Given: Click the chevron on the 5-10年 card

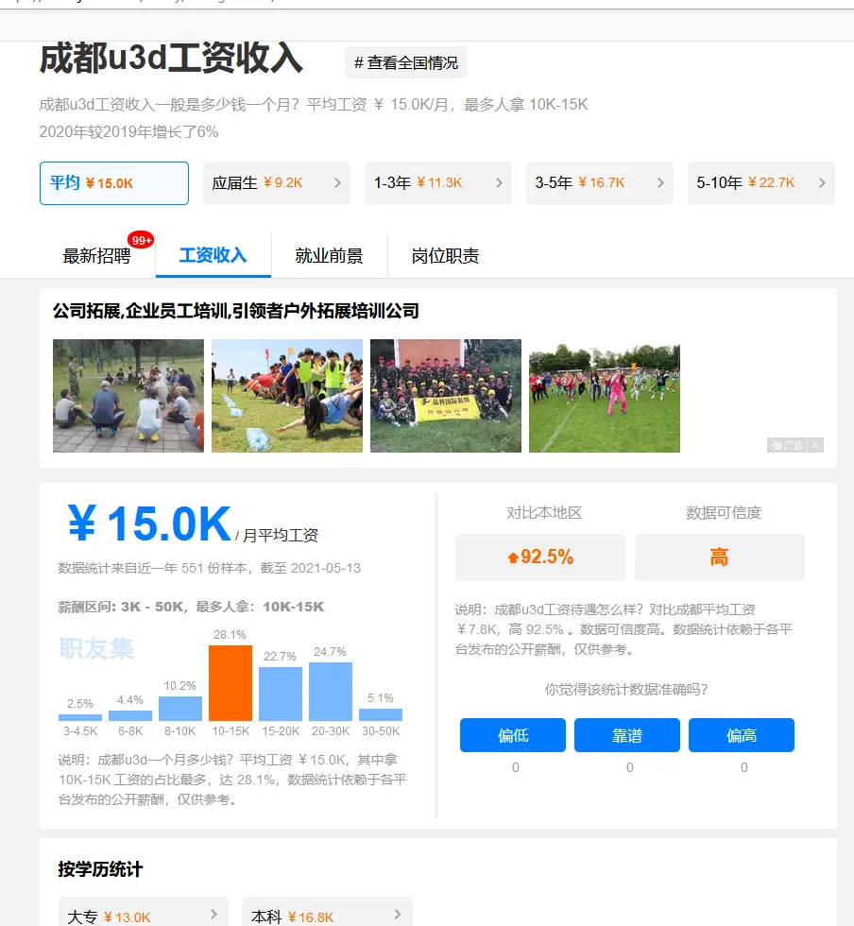Looking at the screenshot, I should click(822, 183).
